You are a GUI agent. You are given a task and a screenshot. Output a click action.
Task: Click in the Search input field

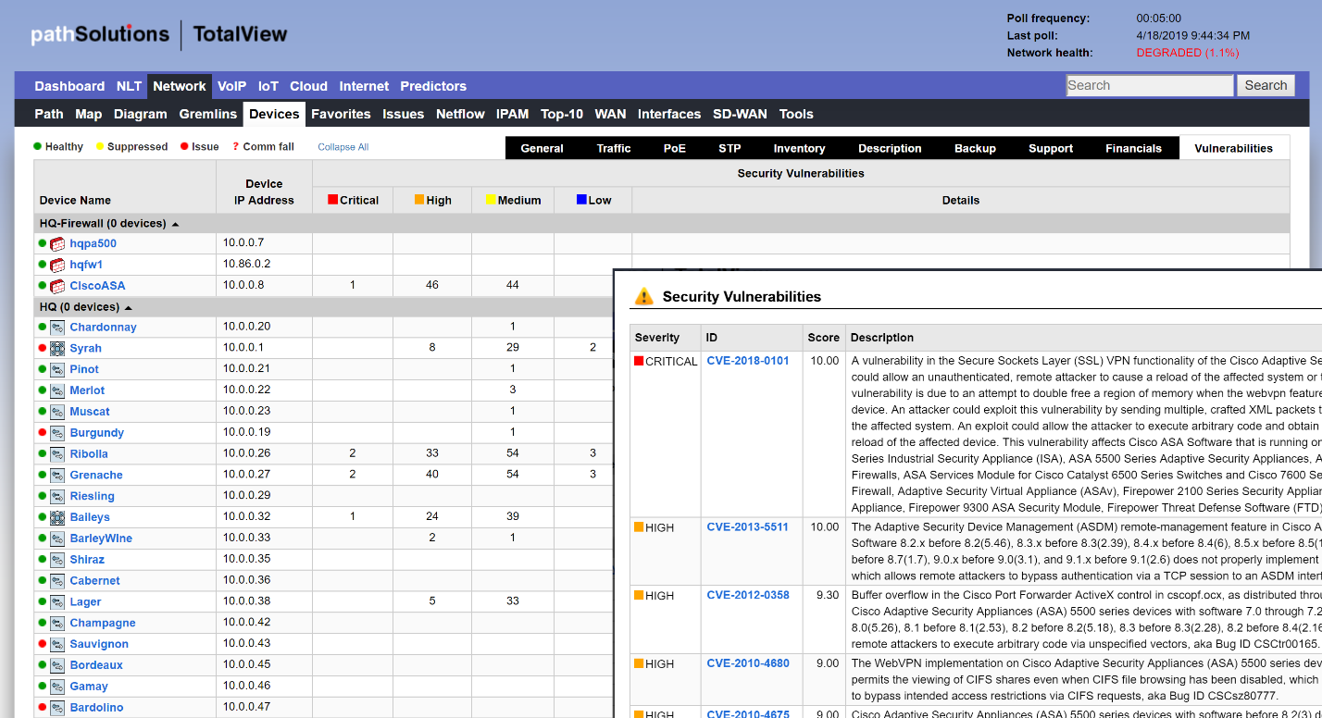pos(1149,85)
